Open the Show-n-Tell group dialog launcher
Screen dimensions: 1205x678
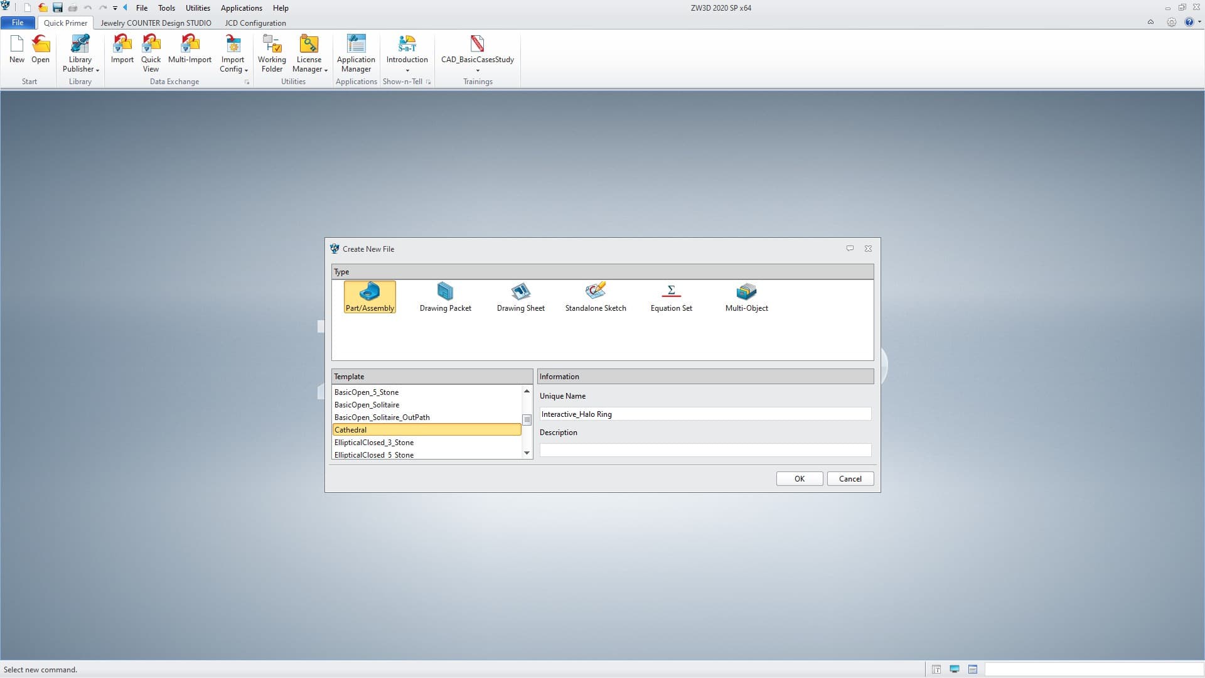(428, 82)
